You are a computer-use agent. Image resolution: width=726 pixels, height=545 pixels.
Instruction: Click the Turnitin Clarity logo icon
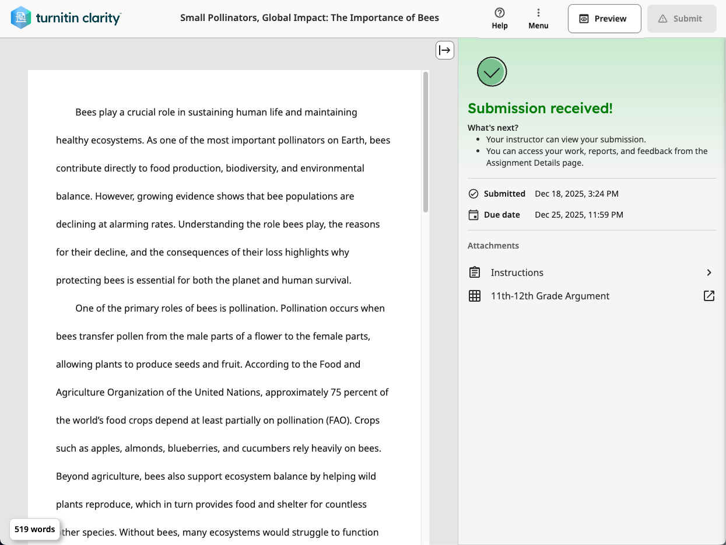coord(21,18)
